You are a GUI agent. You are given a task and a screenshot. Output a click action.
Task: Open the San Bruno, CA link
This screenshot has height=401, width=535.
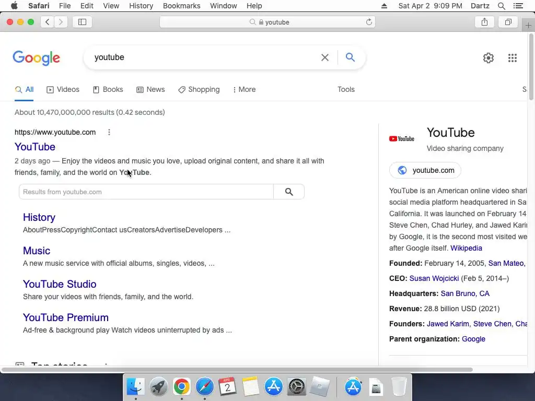click(x=465, y=293)
